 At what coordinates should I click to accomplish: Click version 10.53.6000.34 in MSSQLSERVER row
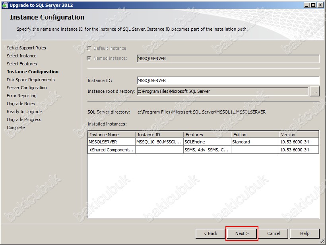click(299, 142)
